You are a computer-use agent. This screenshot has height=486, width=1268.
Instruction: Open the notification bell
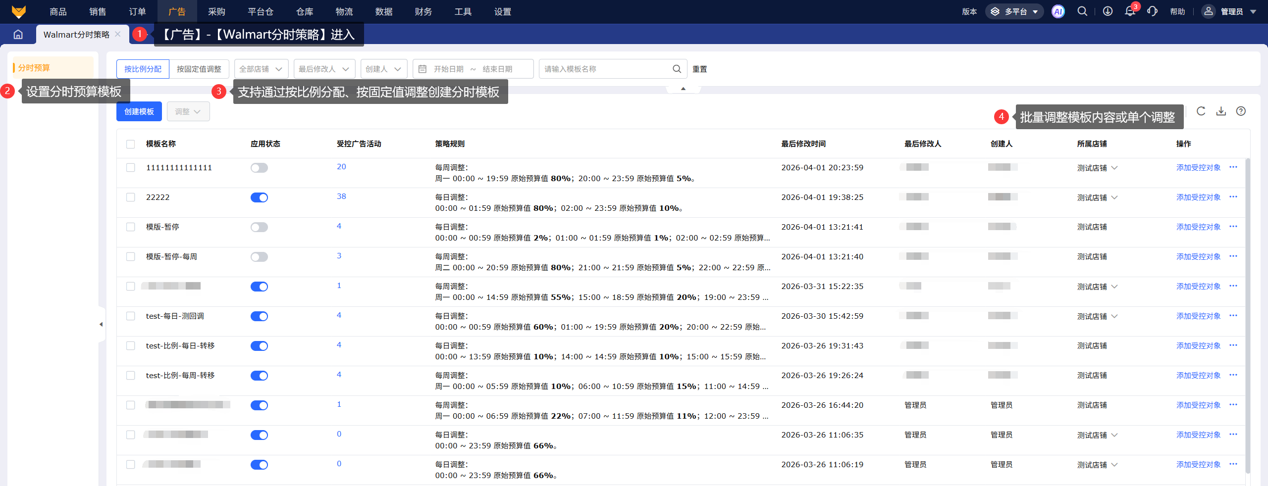pyautogui.click(x=1130, y=12)
